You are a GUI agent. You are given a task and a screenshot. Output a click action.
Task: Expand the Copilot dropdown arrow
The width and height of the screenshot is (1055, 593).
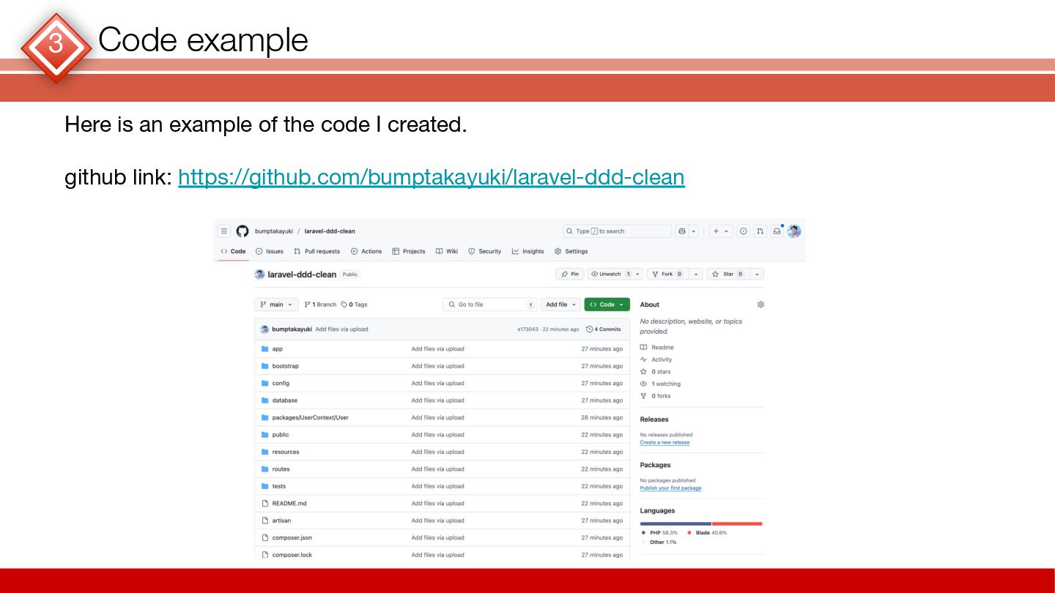[694, 231]
